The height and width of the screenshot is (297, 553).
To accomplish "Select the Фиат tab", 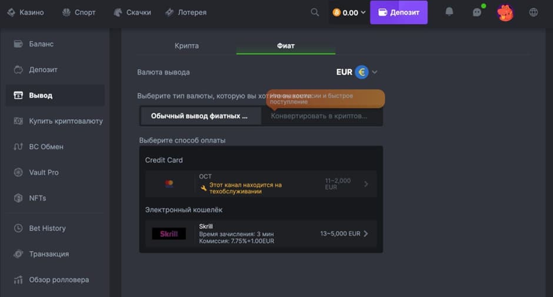I will click(286, 46).
